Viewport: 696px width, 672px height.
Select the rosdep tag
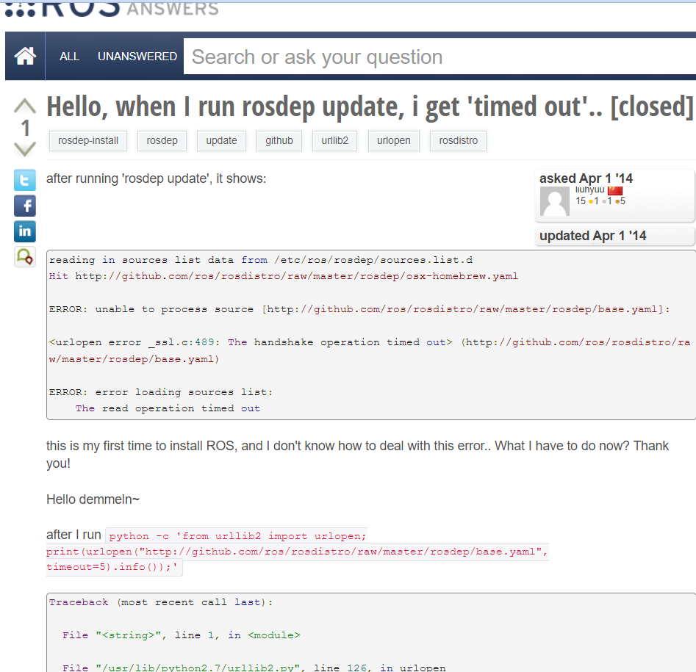pyautogui.click(x=162, y=140)
